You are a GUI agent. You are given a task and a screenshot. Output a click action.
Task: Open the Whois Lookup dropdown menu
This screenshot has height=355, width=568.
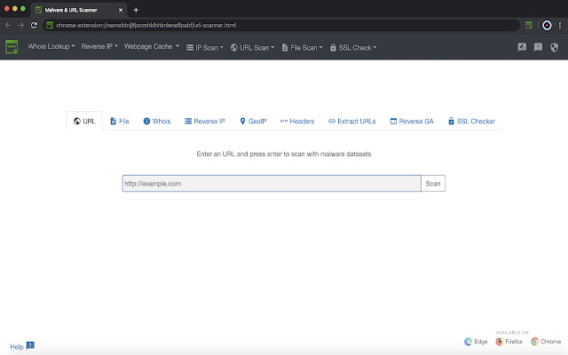pos(51,46)
